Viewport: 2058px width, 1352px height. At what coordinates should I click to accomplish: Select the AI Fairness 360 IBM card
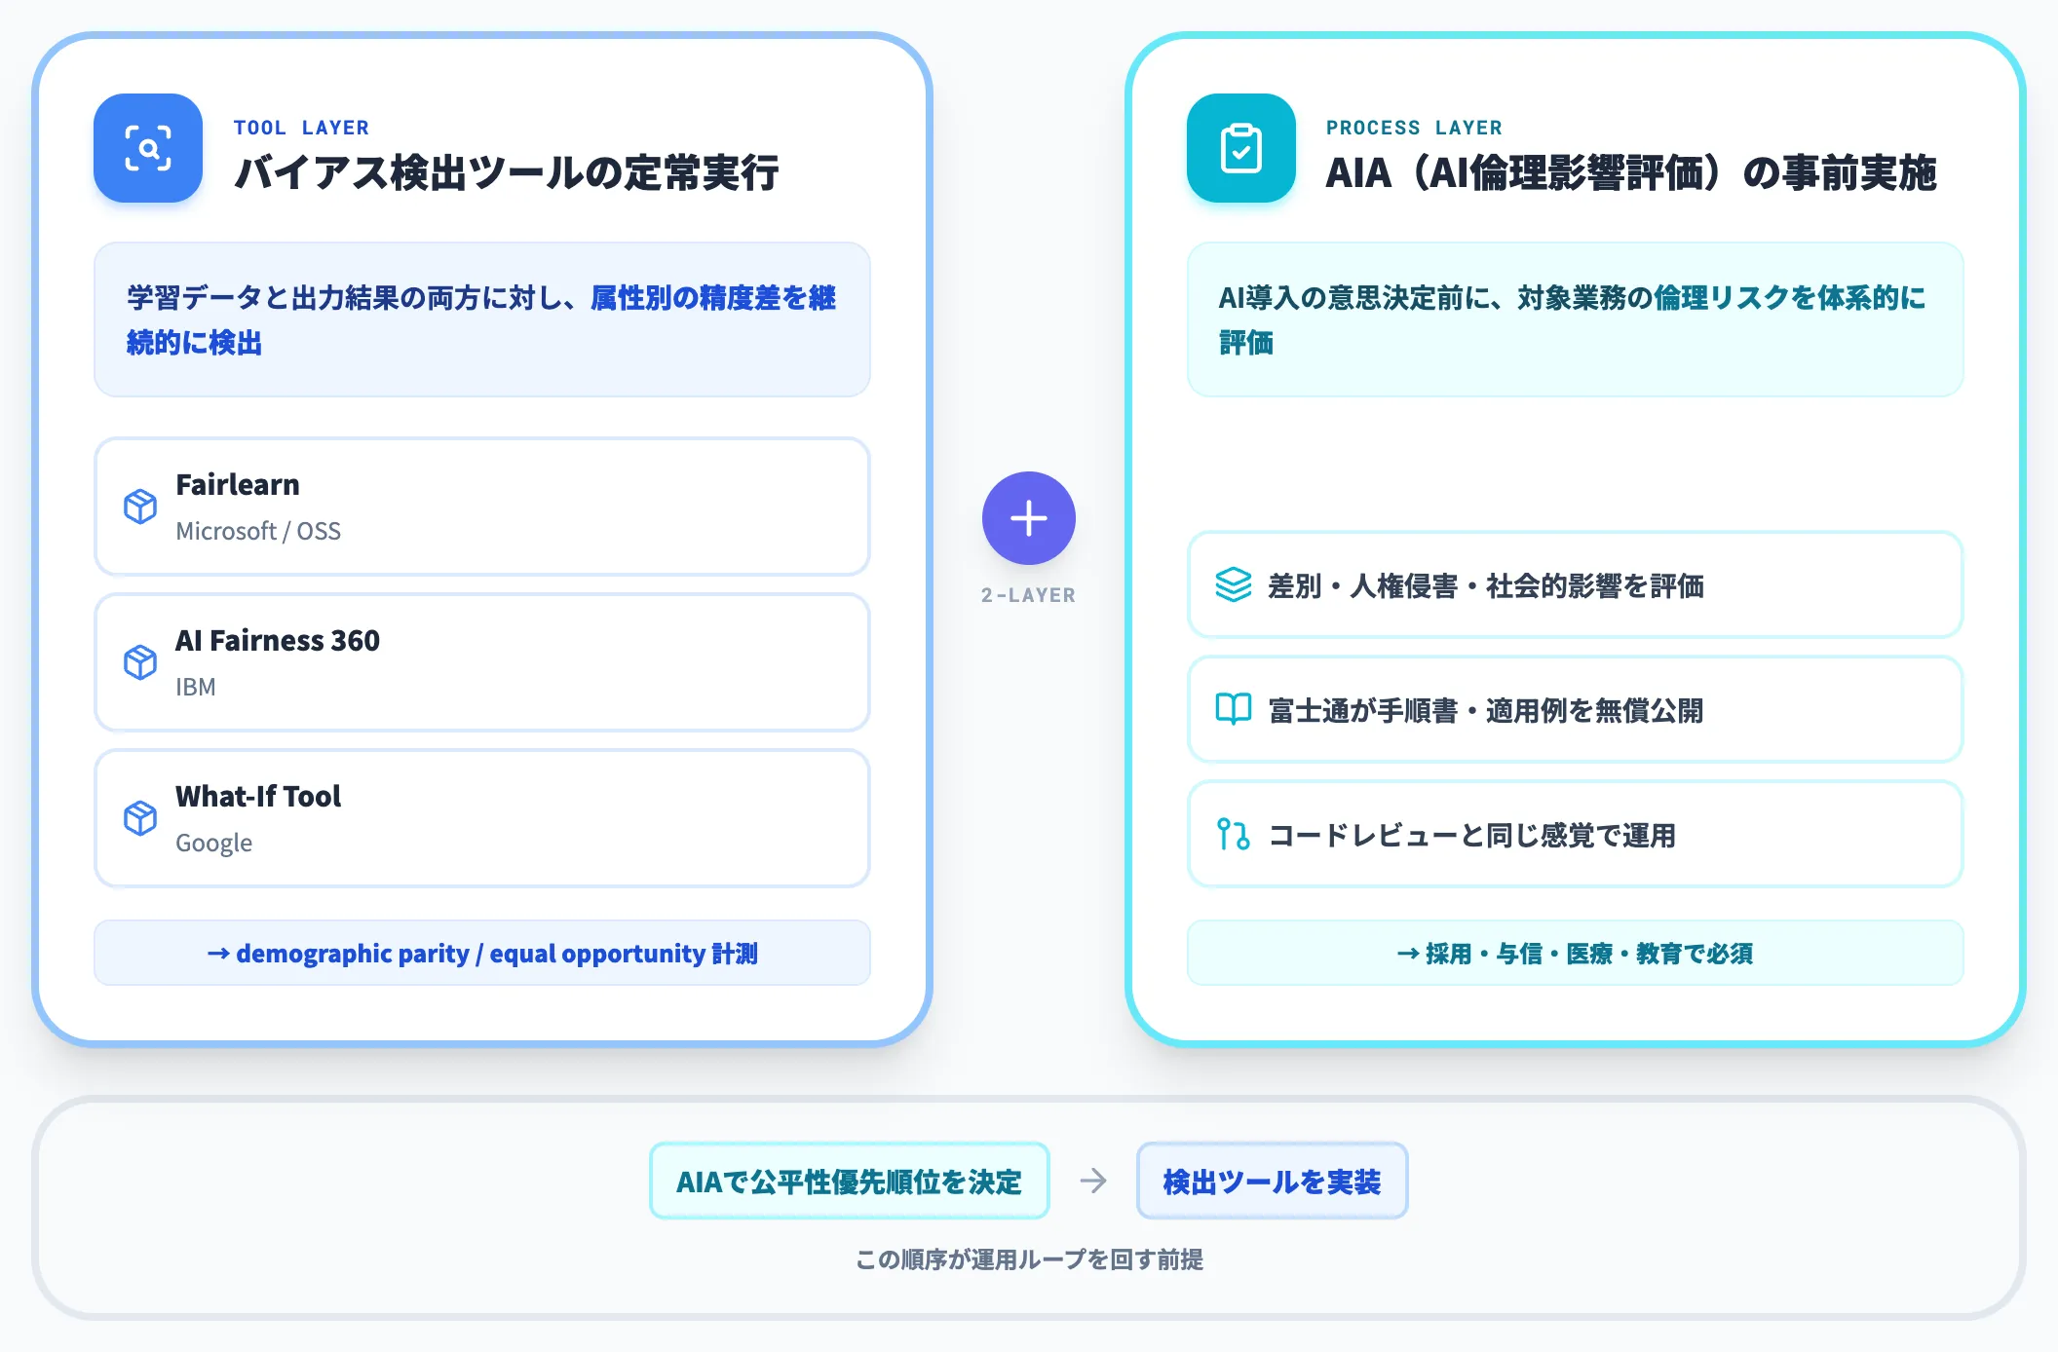click(482, 662)
